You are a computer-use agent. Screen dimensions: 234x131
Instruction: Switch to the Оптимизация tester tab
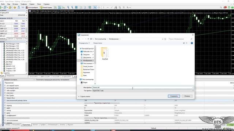[x=53, y=125]
